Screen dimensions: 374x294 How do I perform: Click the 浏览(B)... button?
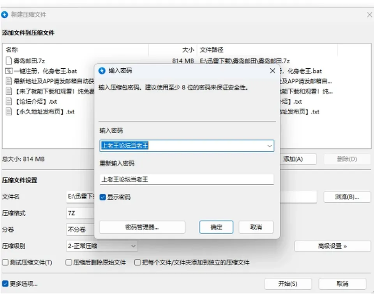[x=347, y=197]
